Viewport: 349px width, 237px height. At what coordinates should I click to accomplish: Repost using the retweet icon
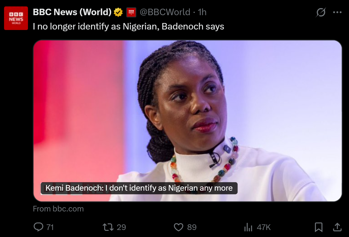pos(108,227)
